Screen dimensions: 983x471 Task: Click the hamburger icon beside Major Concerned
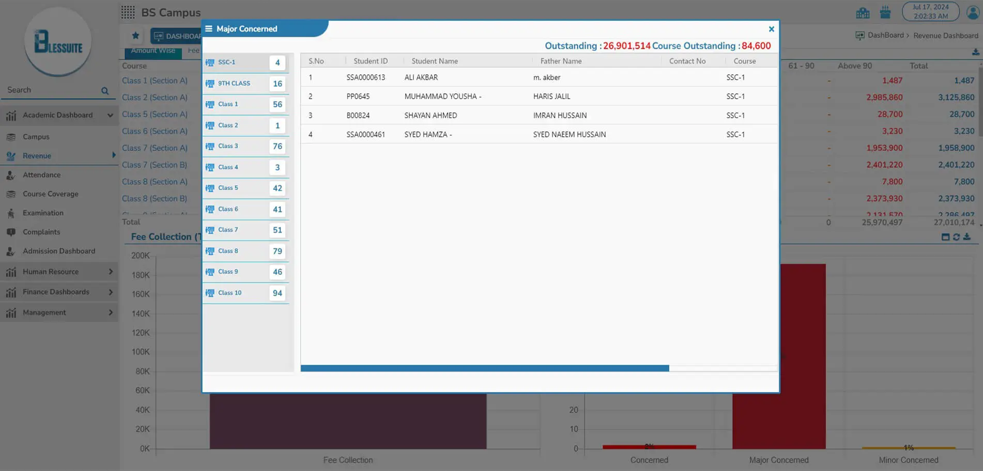[x=209, y=29]
